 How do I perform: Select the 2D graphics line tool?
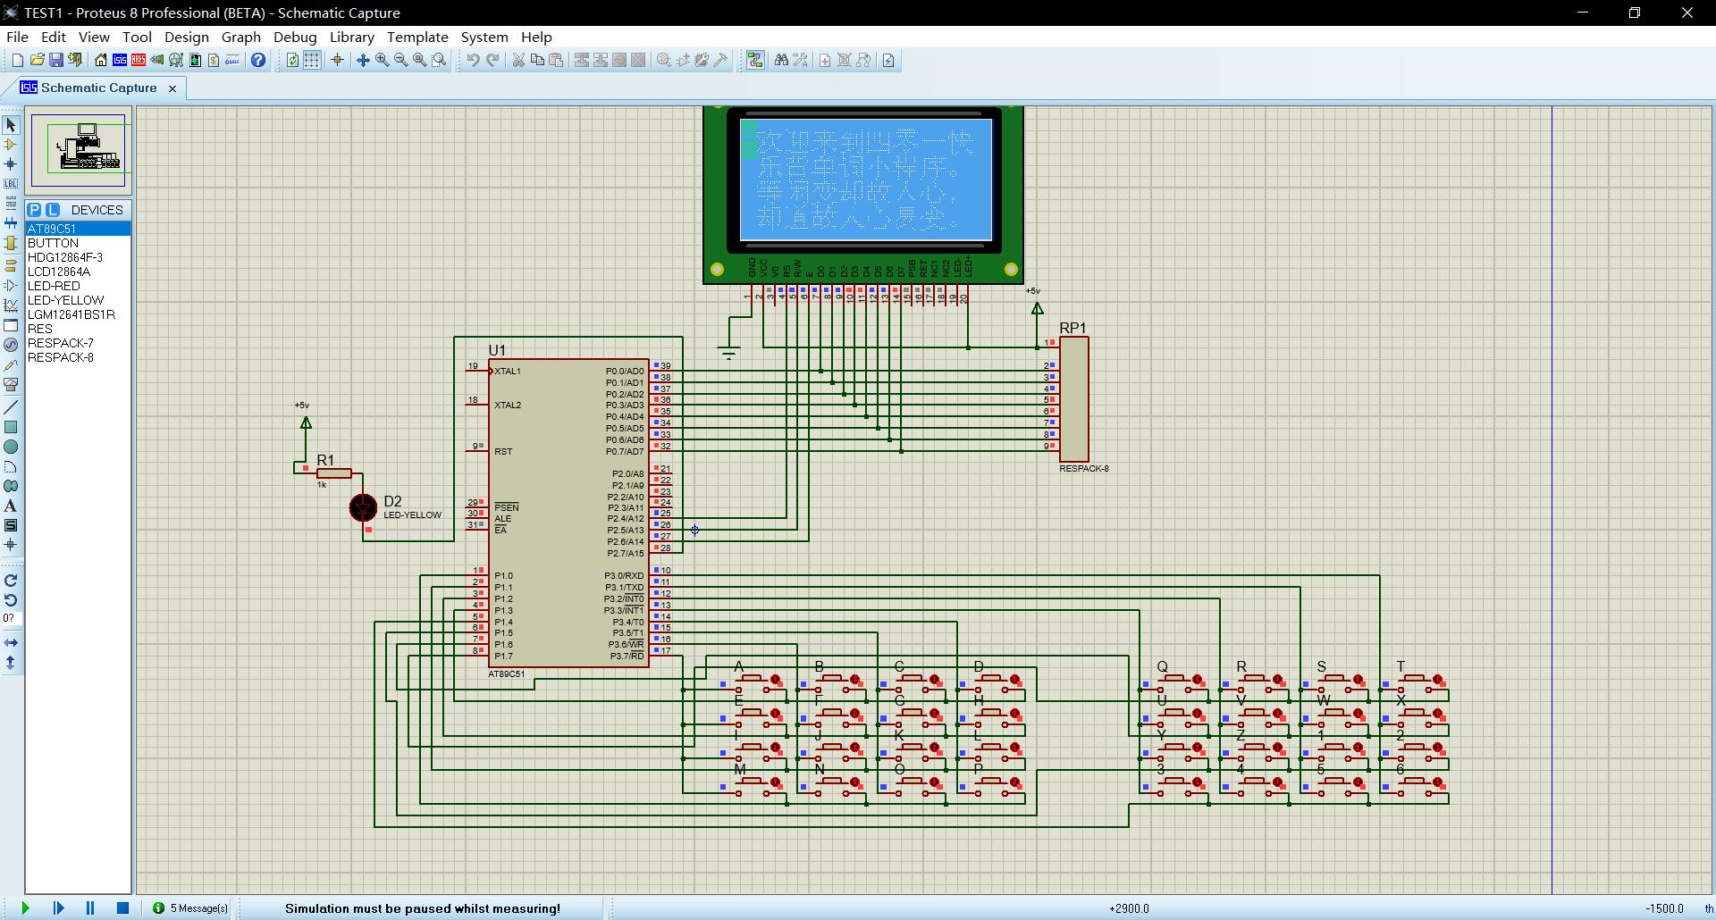click(x=11, y=407)
